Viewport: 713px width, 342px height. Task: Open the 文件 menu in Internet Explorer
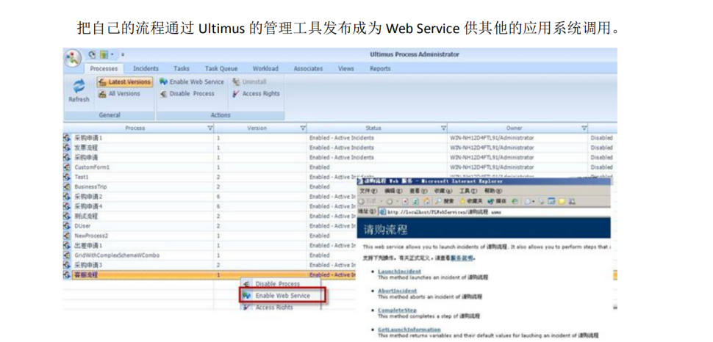[368, 191]
